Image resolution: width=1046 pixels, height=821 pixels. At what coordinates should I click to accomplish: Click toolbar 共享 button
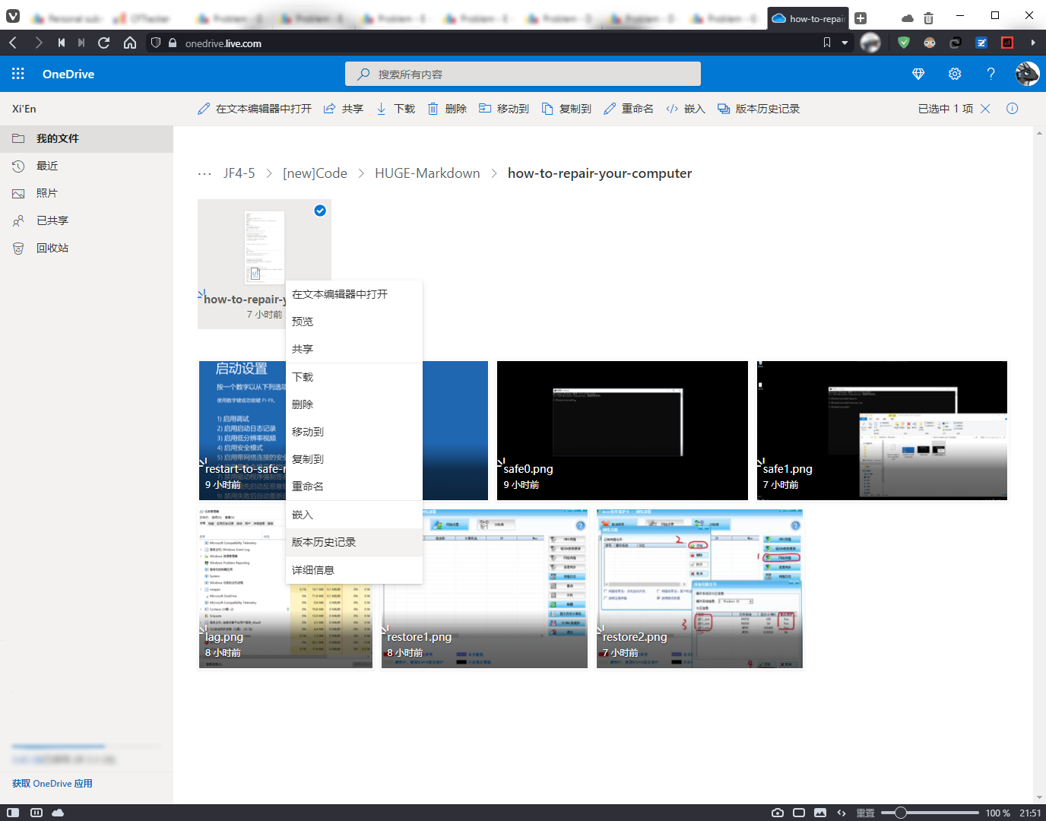tap(344, 109)
